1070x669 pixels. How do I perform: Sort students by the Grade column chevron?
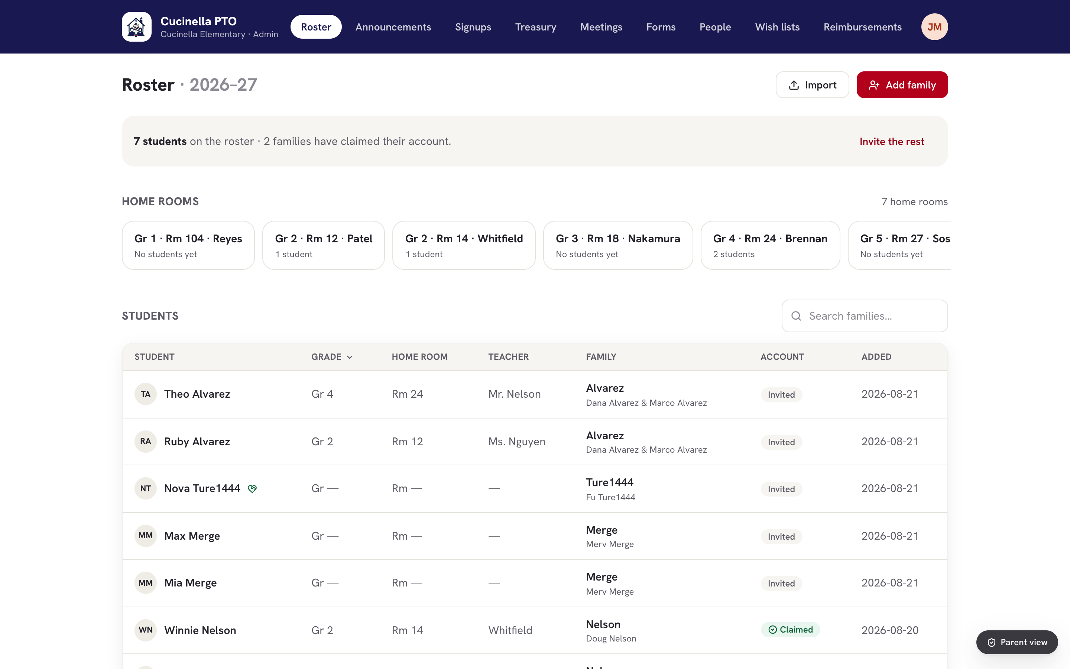(x=350, y=357)
